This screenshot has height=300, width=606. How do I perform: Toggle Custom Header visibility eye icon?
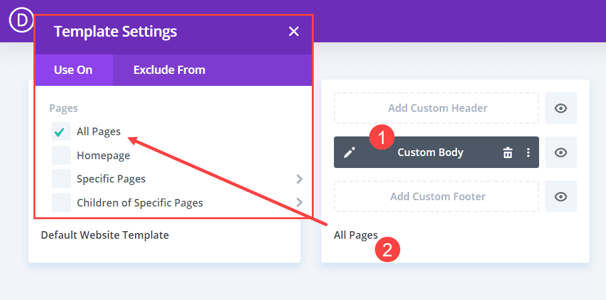(x=561, y=108)
